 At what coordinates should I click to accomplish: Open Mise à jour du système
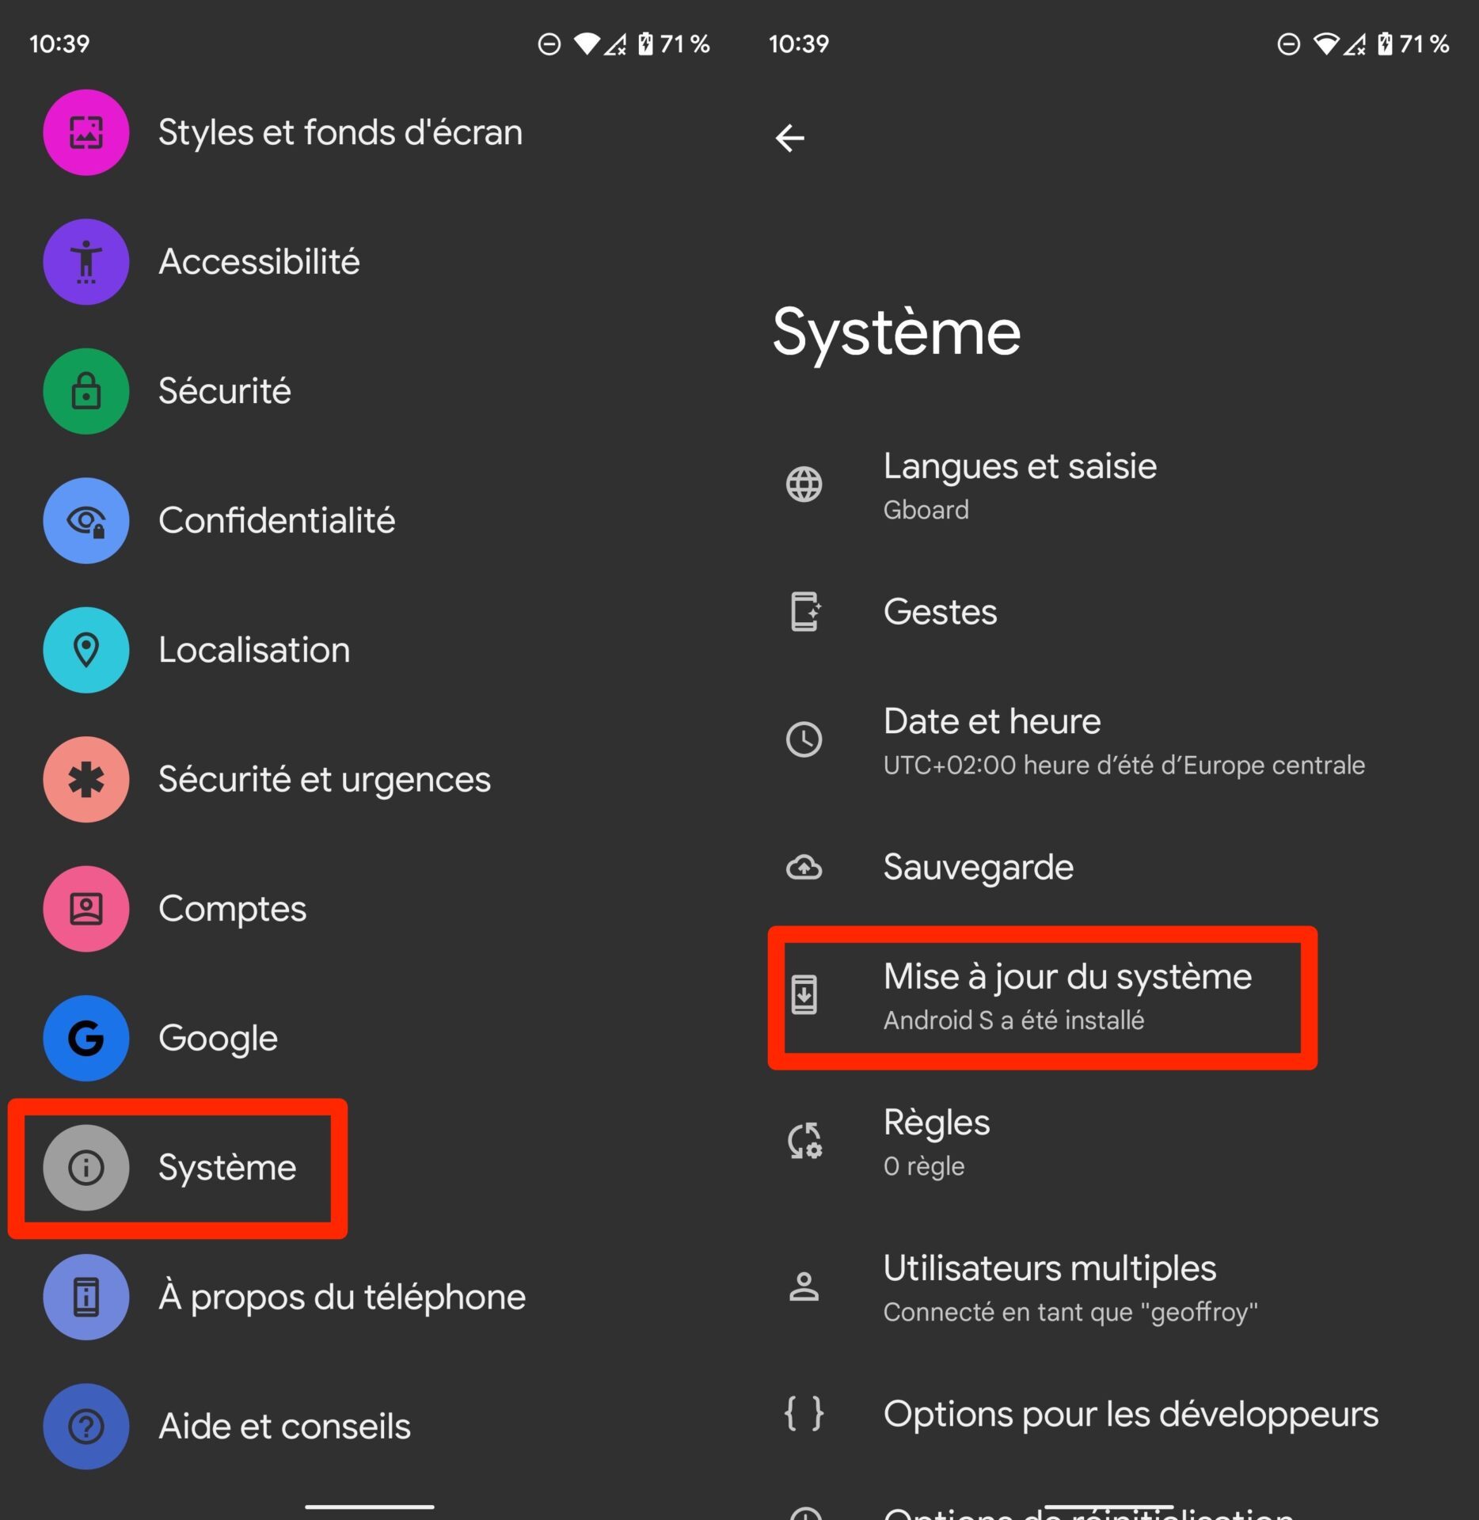coord(1109,997)
